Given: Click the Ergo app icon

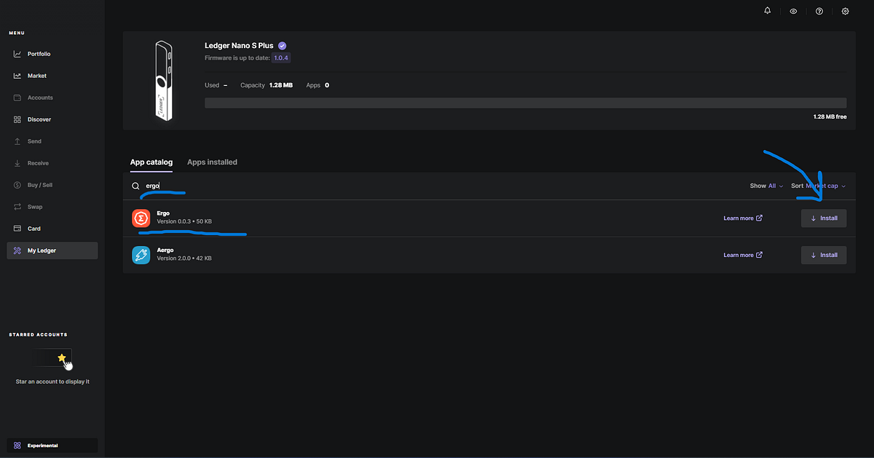Looking at the screenshot, I should [141, 218].
